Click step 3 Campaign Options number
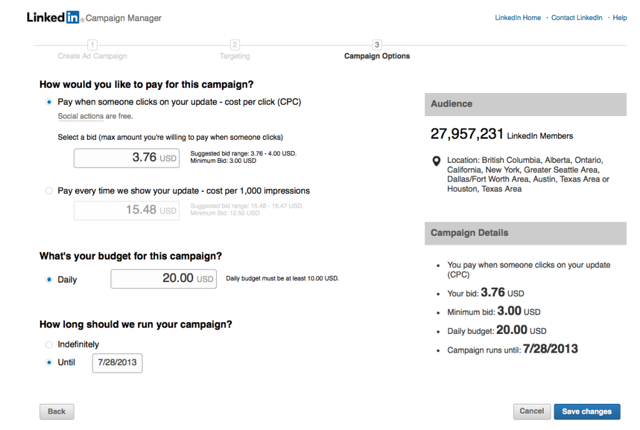 (377, 45)
